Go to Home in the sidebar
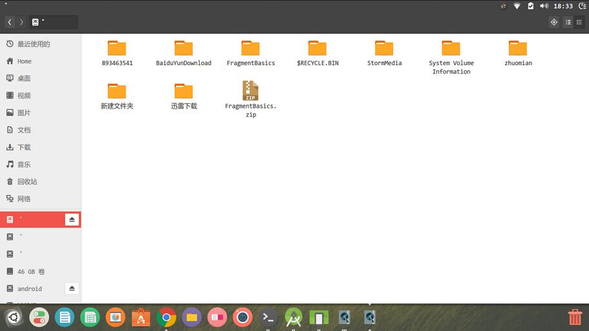 coord(25,61)
